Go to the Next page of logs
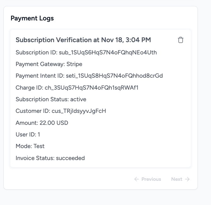 tap(177, 179)
